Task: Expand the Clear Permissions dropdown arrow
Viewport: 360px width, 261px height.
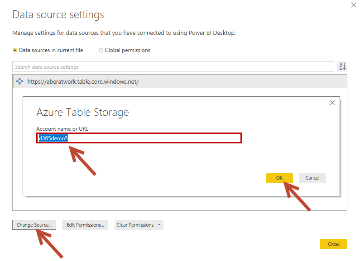Action: (159, 225)
